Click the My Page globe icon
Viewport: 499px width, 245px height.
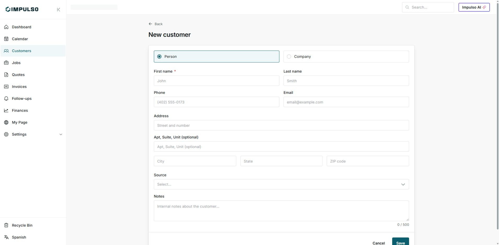tap(6, 123)
